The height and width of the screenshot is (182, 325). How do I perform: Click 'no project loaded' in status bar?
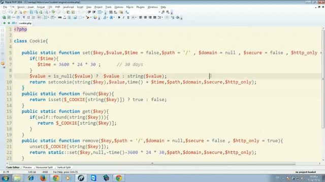306,172
